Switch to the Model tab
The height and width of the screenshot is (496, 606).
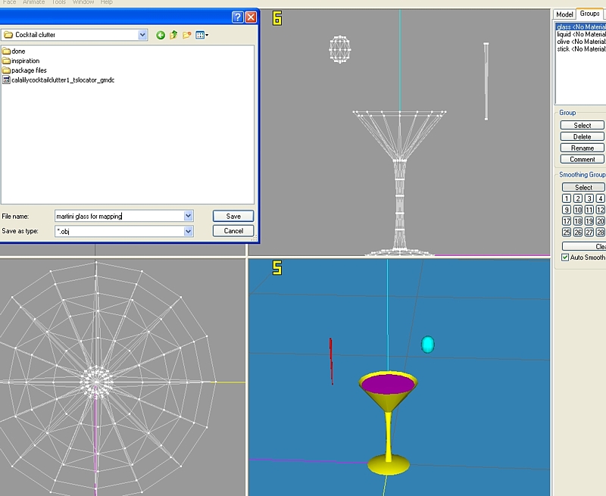[x=564, y=14]
